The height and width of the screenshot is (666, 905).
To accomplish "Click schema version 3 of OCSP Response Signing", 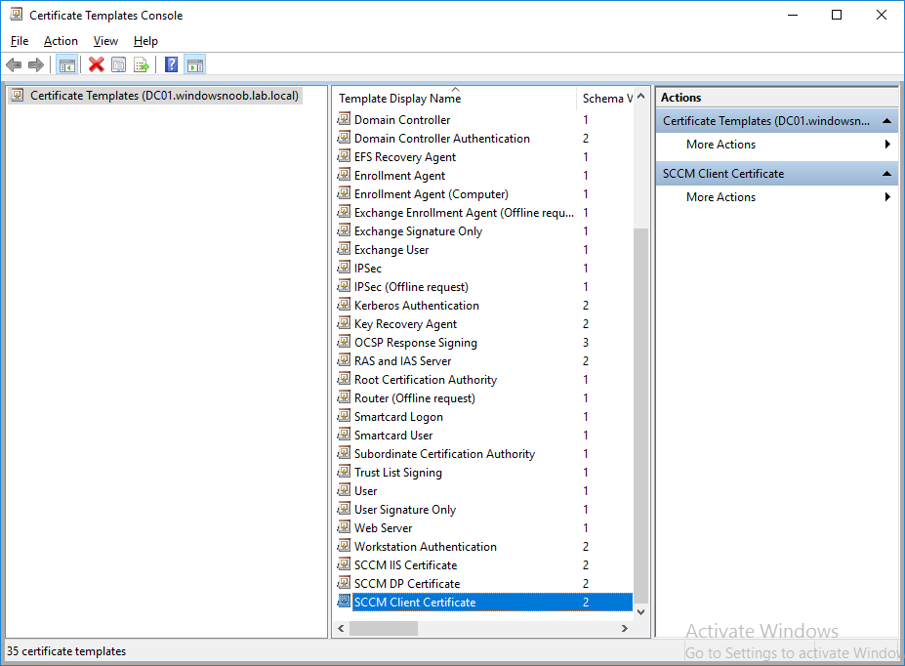I will coord(585,342).
